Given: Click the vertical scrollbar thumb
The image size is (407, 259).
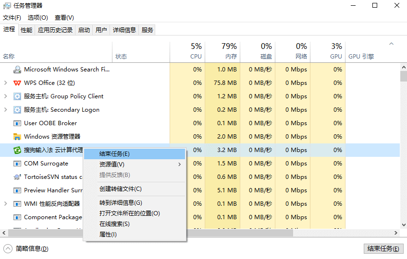Looking at the screenshot, I should [404, 76].
